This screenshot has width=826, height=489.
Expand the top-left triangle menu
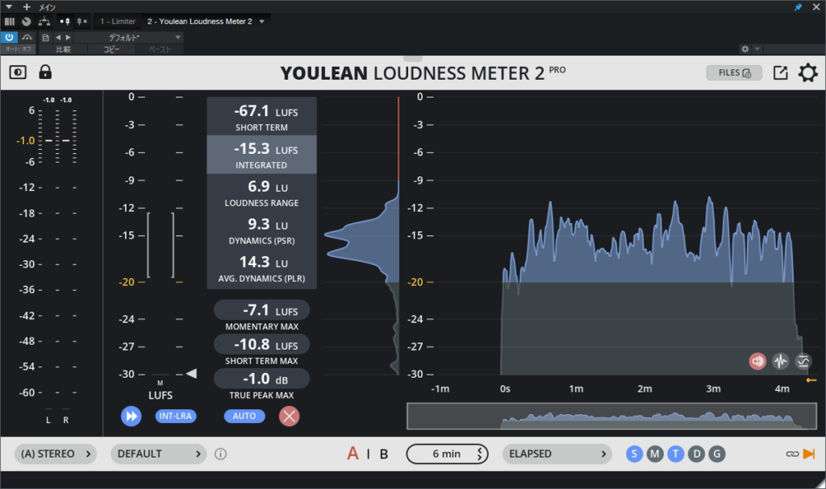tap(8, 6)
